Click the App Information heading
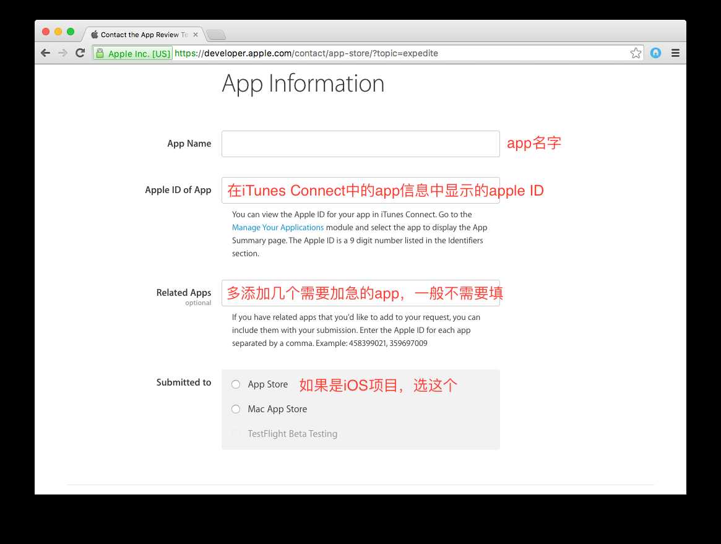The image size is (721, 544). tap(303, 84)
